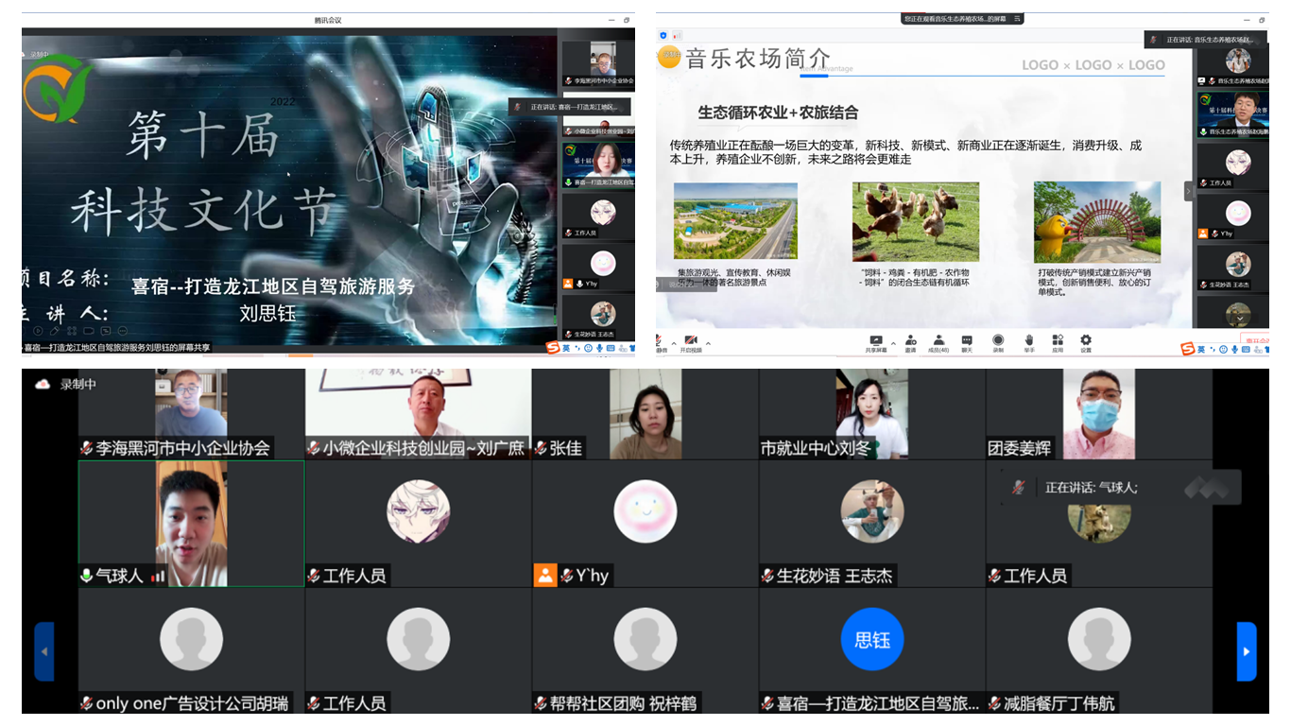The width and height of the screenshot is (1291, 726).
Task: Open the Share Screen (共享屏幕) tool
Action: pos(875,341)
